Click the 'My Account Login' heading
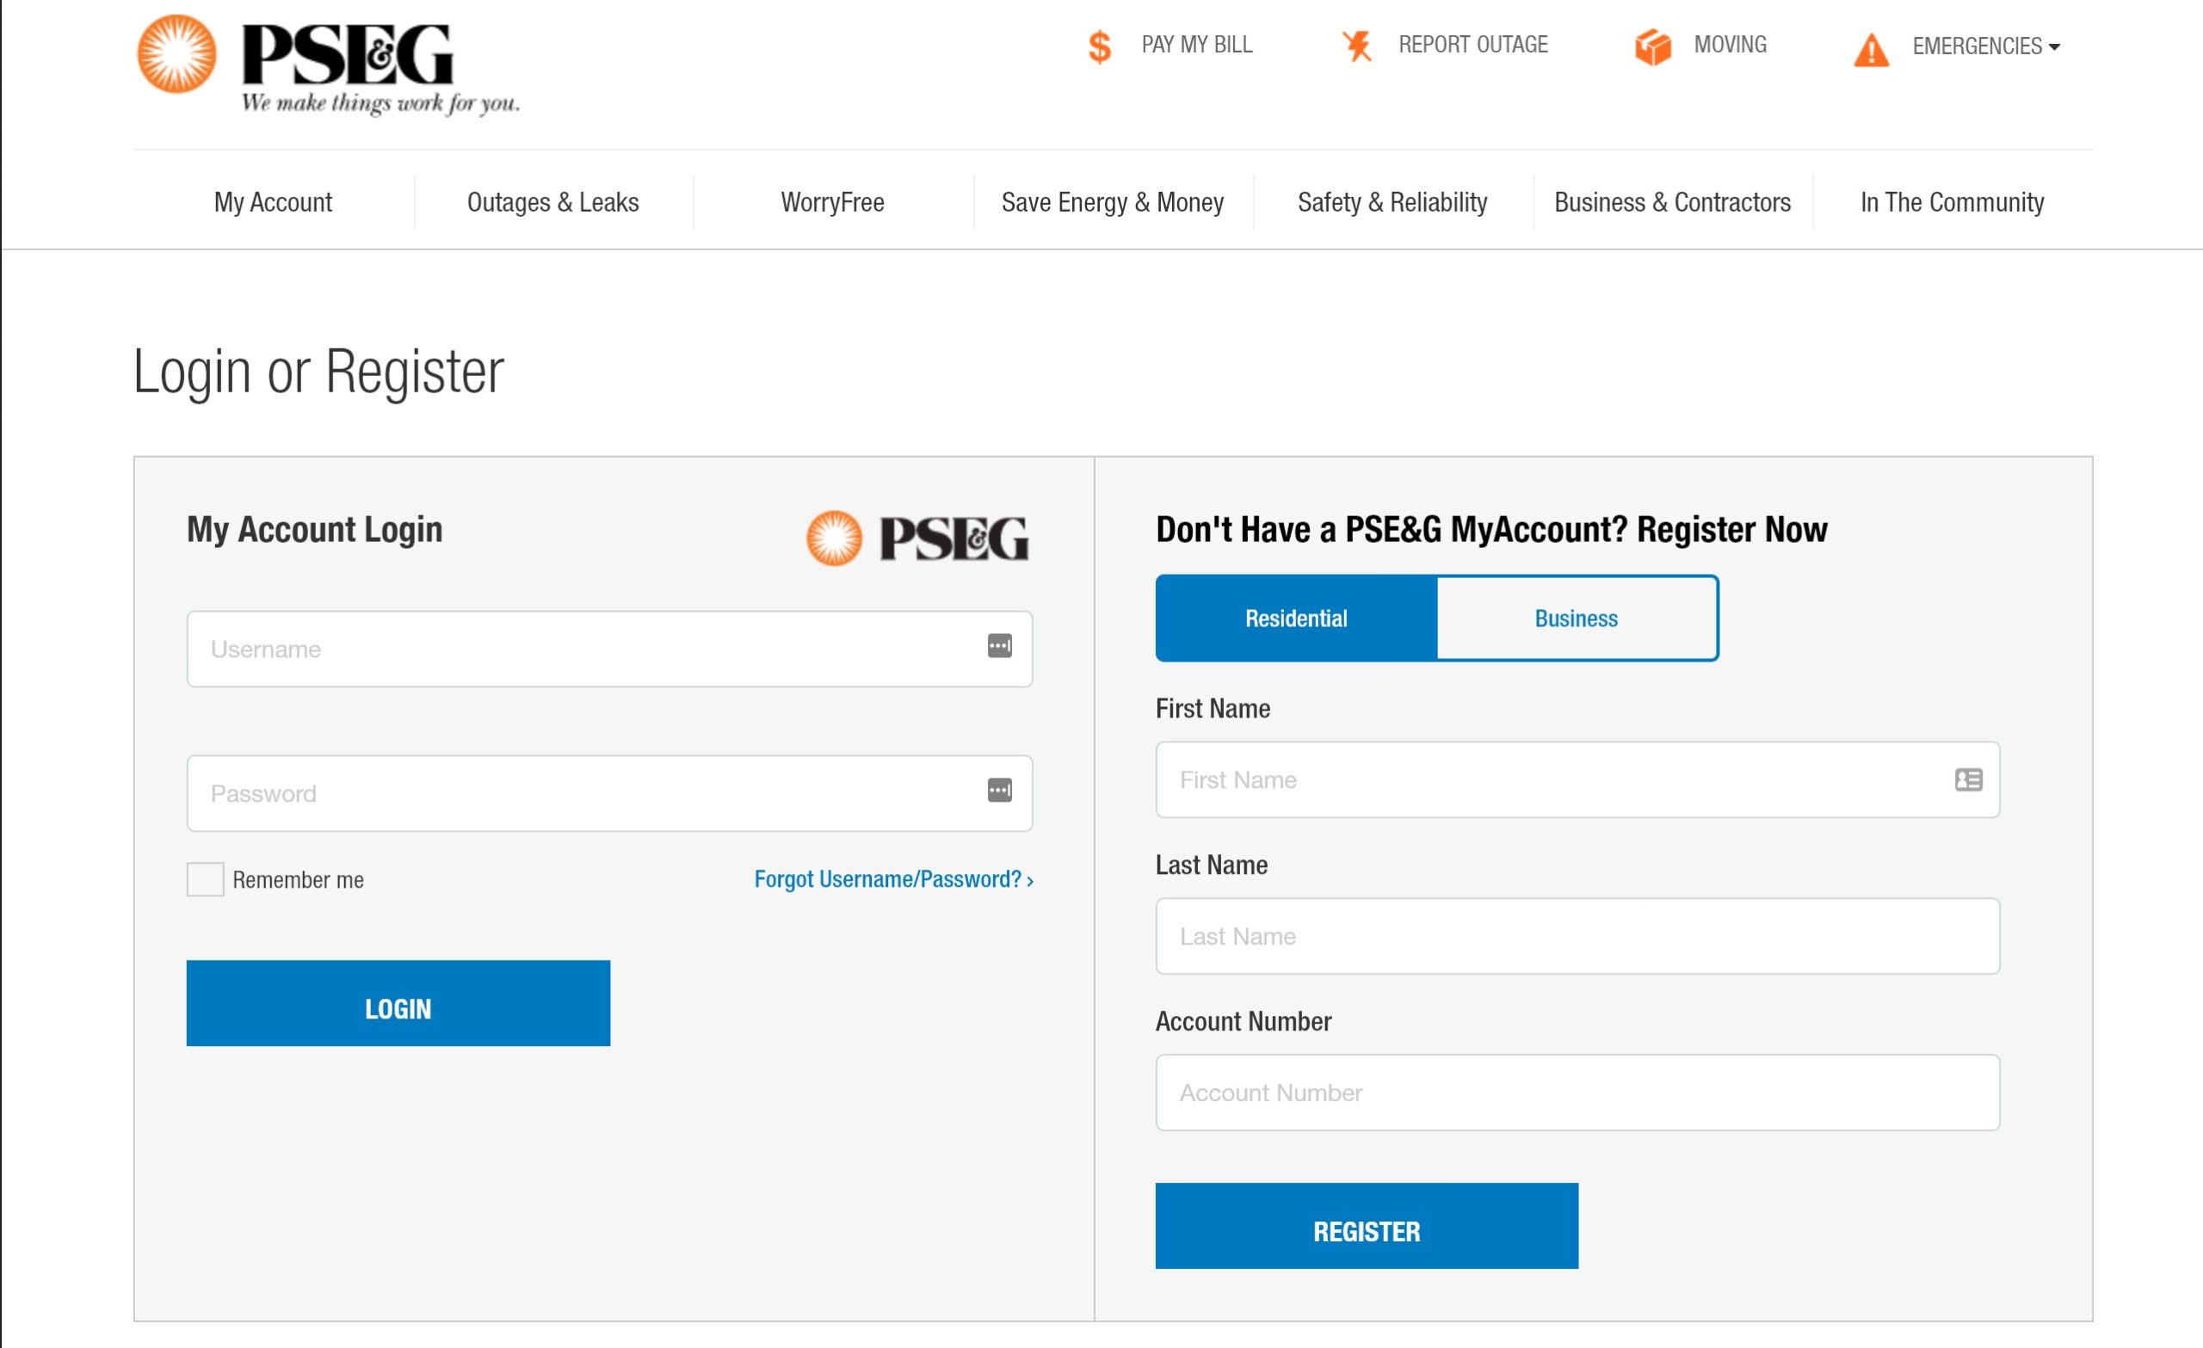2203x1348 pixels. [315, 530]
